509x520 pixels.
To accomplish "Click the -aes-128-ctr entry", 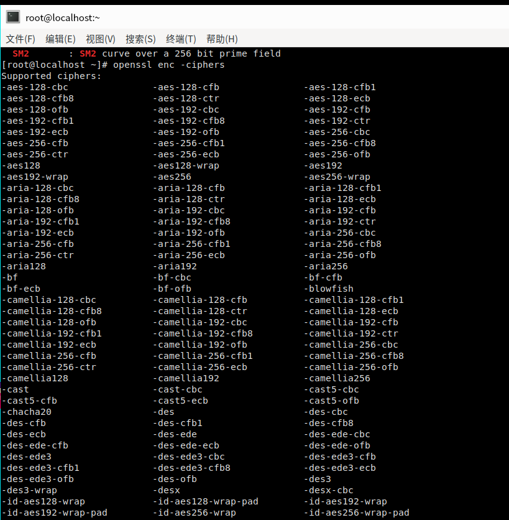I will [186, 98].
